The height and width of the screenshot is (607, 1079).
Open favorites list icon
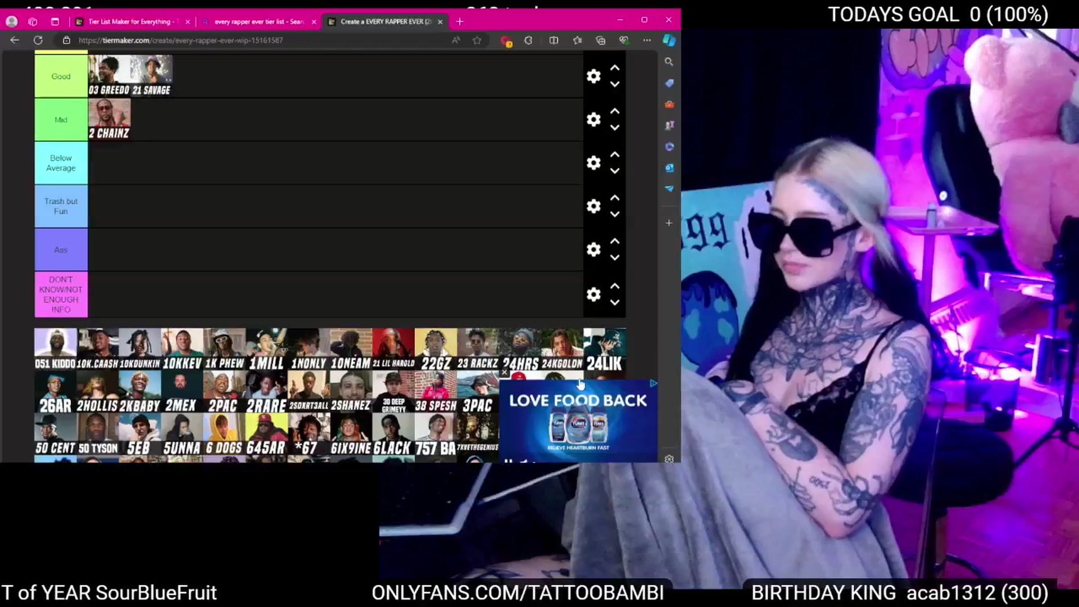[x=577, y=40]
